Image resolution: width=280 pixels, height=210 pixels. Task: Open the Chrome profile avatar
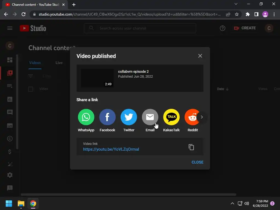coord(265,14)
